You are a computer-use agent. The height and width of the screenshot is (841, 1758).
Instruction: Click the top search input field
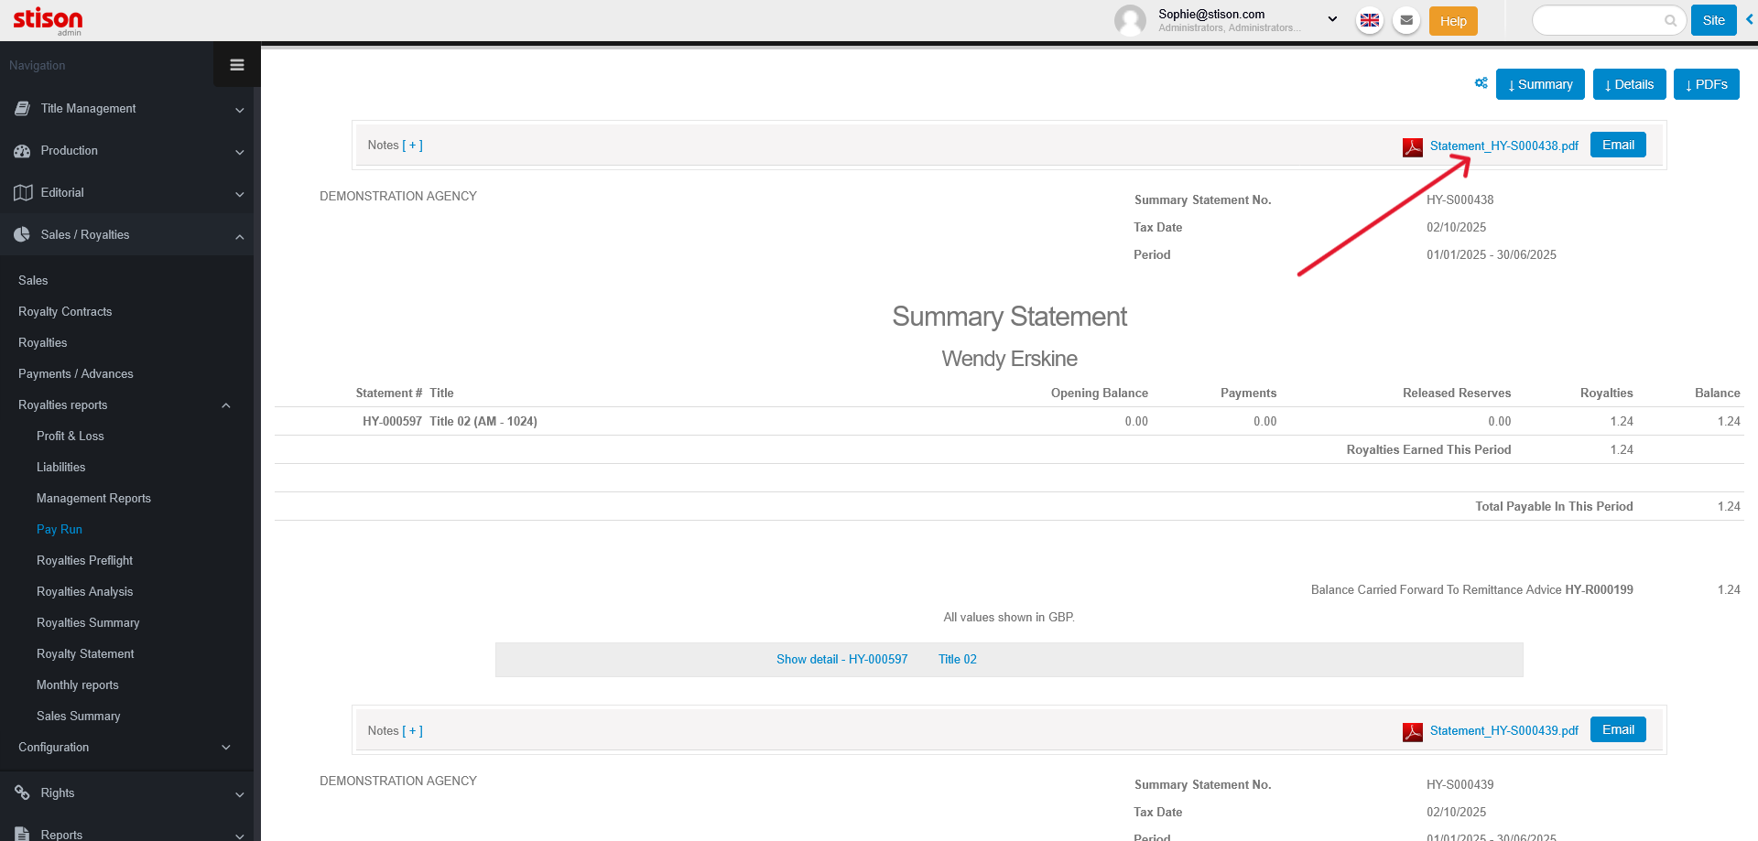tap(1598, 20)
